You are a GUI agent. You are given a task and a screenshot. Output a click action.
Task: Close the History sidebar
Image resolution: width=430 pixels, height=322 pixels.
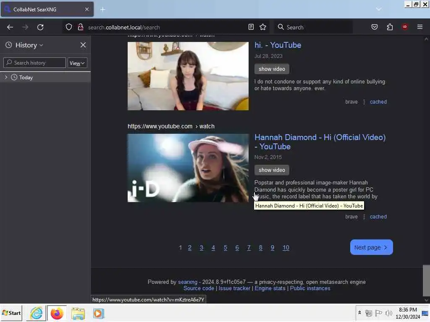tap(83, 45)
